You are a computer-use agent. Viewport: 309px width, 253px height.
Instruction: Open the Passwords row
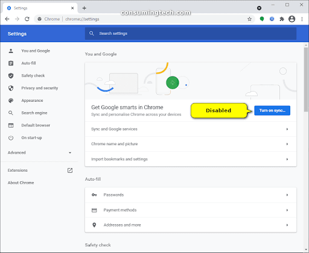click(191, 195)
